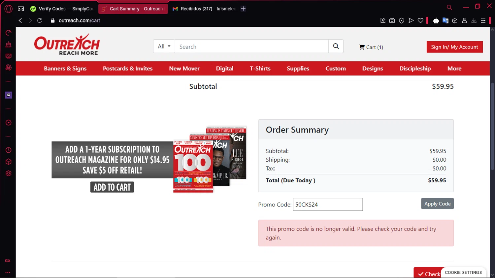Click the Apply Code button
This screenshot has height=278, width=495.
pyautogui.click(x=437, y=204)
